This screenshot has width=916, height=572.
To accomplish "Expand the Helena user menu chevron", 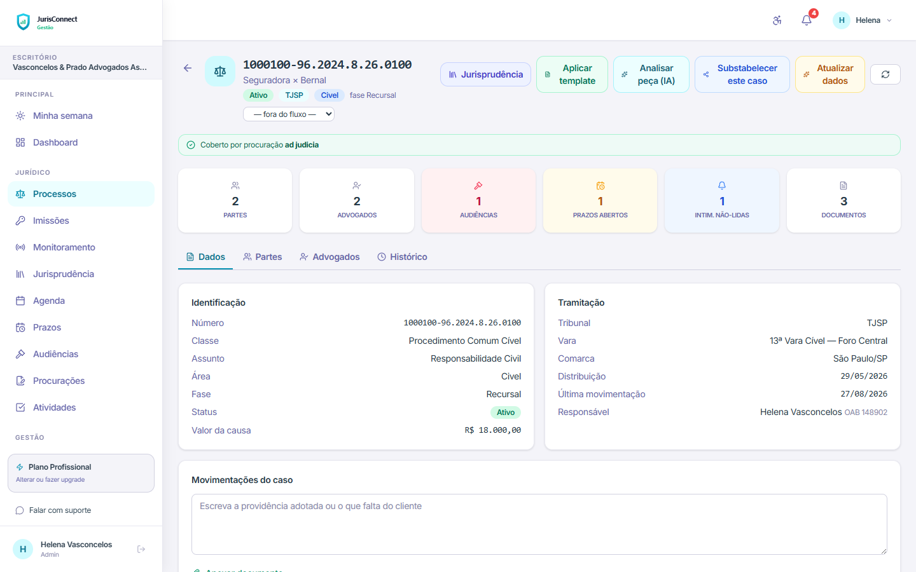I will [x=889, y=20].
